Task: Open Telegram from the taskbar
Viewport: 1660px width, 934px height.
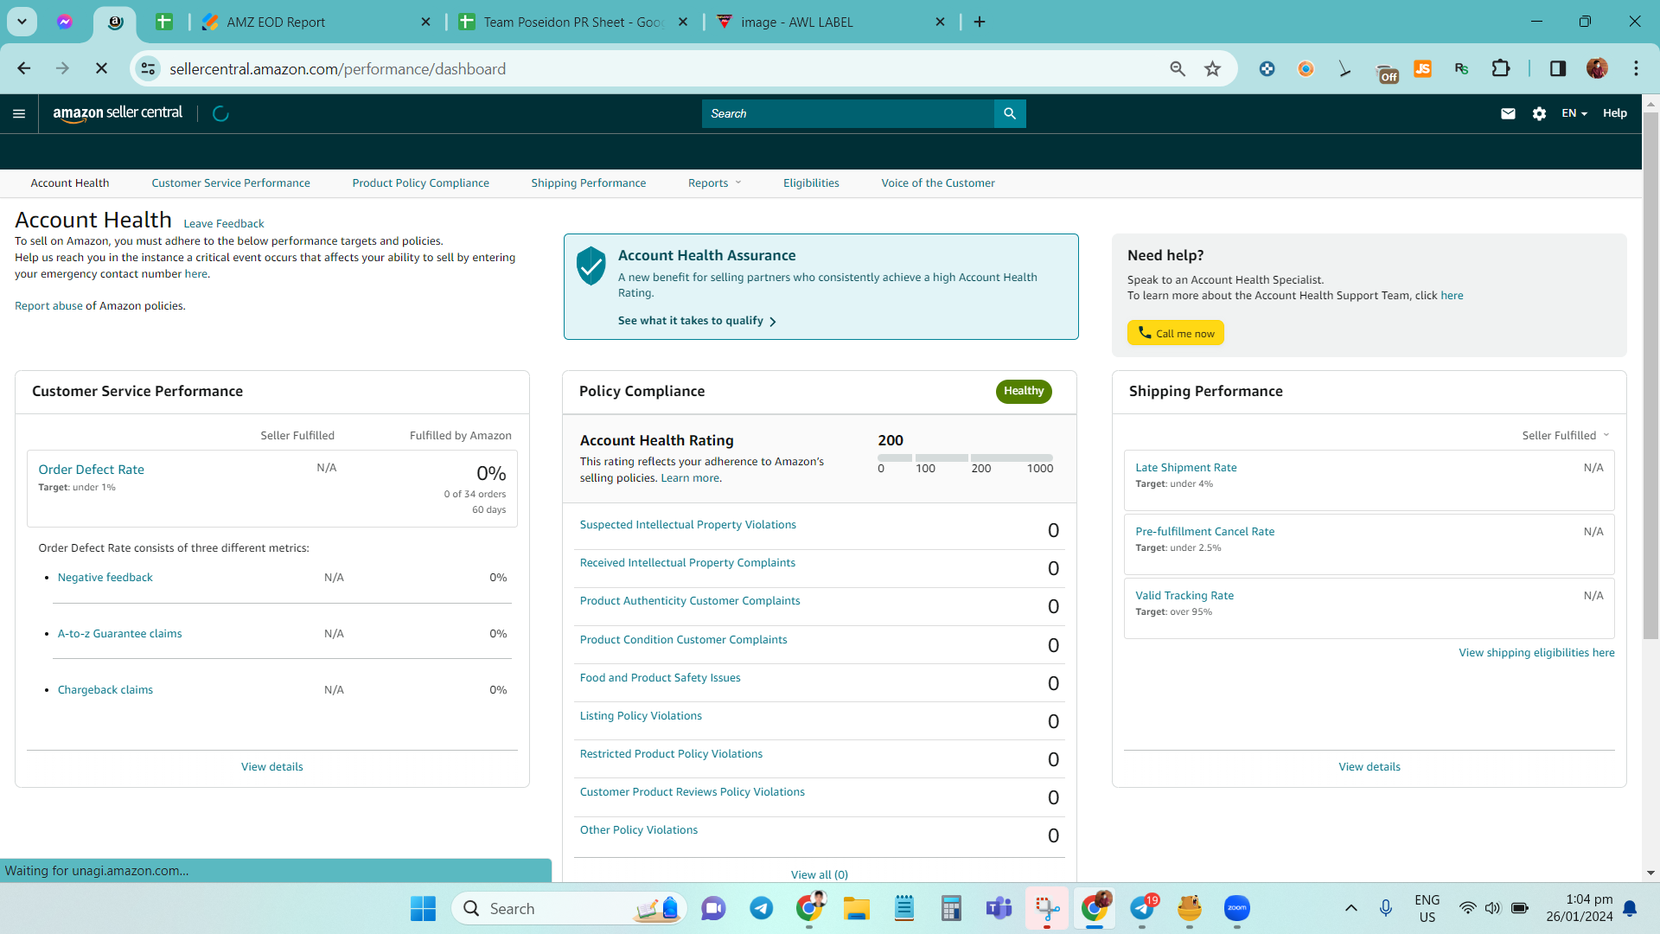Action: (762, 908)
